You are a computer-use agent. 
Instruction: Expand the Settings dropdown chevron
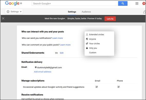(x=21, y=12)
